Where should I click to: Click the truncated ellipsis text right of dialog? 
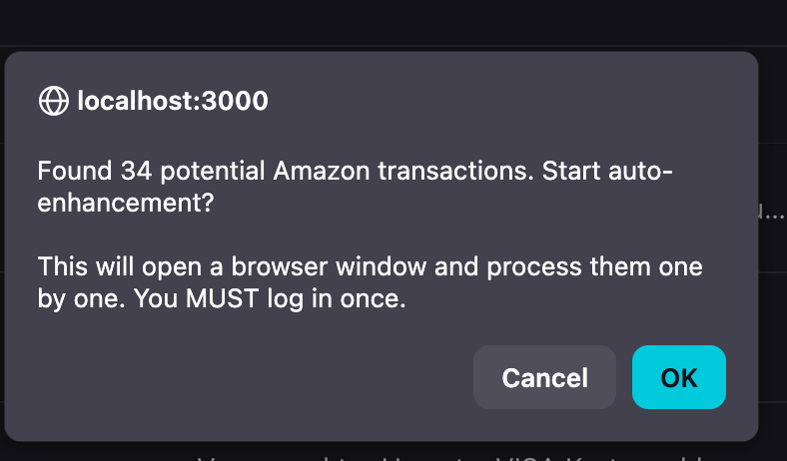(773, 212)
